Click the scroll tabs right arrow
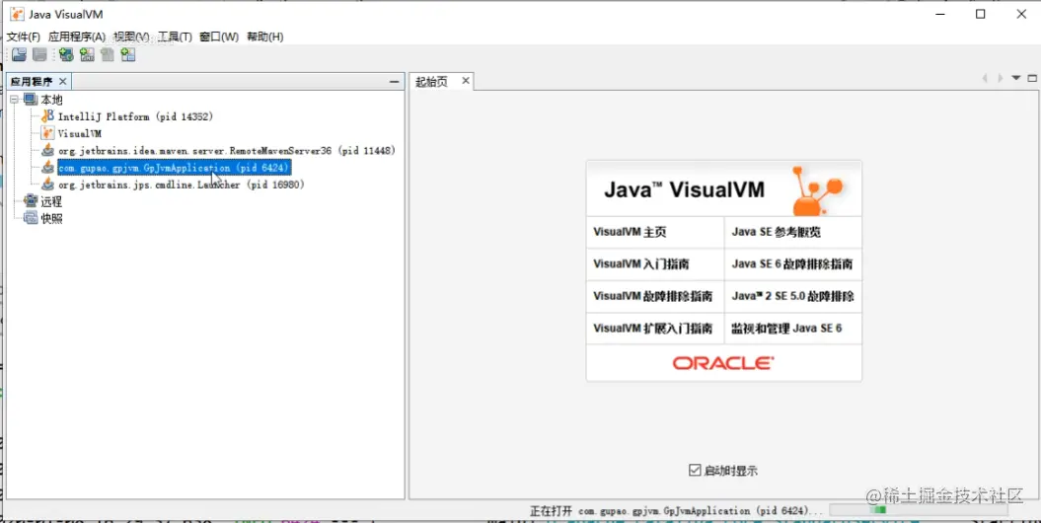This screenshot has width=1041, height=523. (x=1001, y=78)
